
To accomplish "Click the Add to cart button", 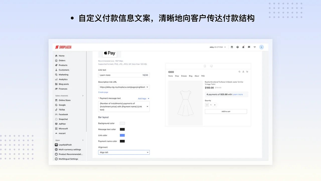I will point(225,111).
